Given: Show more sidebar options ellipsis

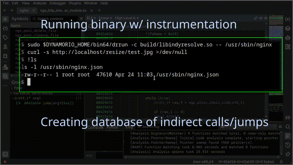Looking at the screenshot, I should point(5,85).
